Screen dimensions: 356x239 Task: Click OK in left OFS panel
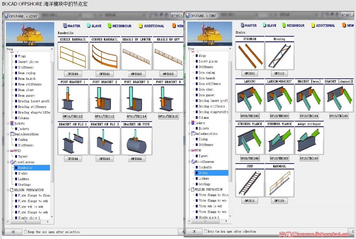(x=13, y=232)
